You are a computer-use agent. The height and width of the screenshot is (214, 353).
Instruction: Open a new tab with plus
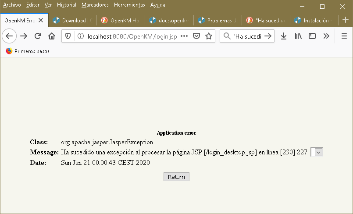point(346,20)
